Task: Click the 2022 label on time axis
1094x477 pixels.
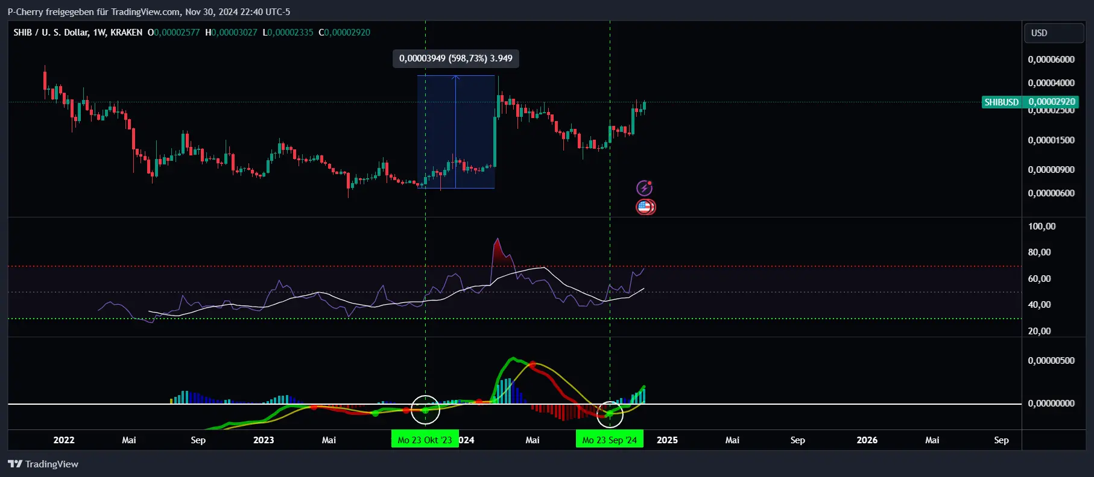Action: click(x=64, y=440)
